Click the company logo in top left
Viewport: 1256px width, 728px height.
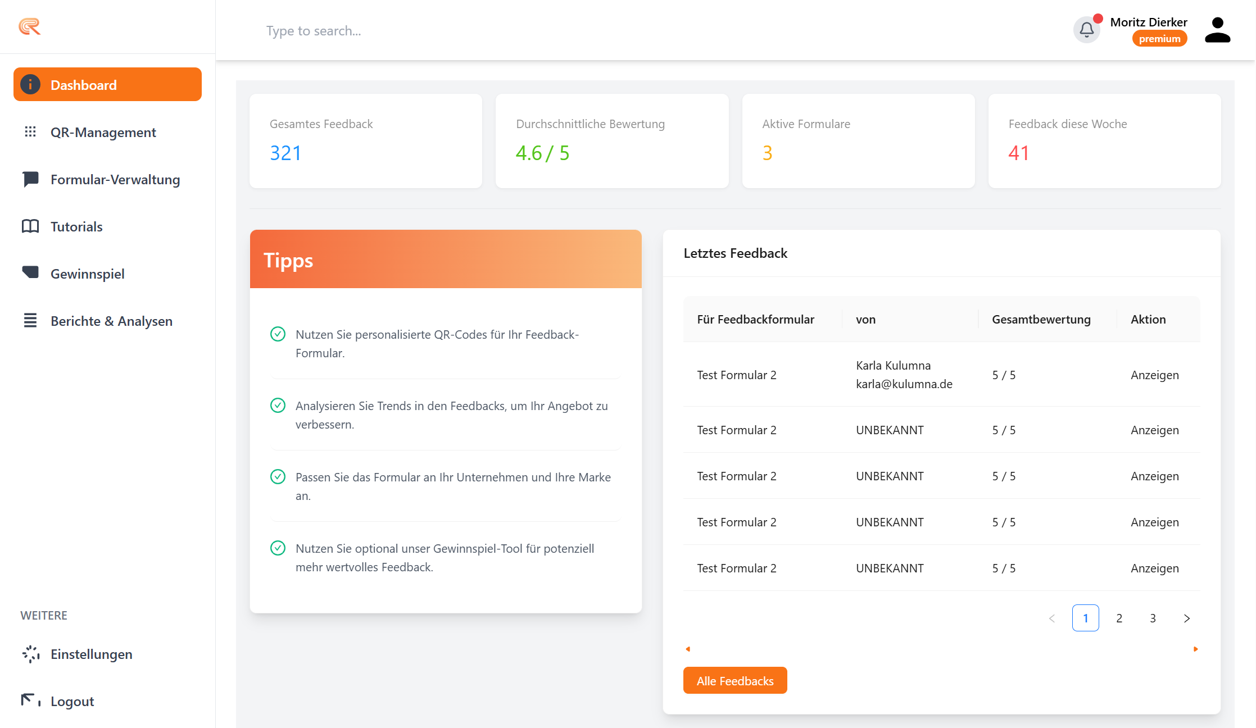[29, 27]
